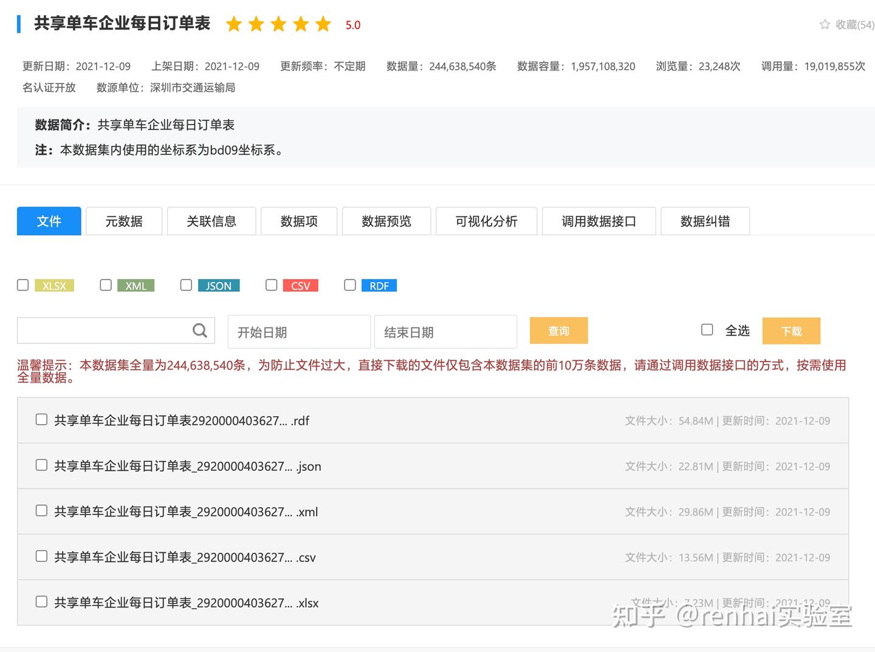Screen dimensions: 875x652
Task: Click the star icon next to 收藏(54)
Action: pos(825,24)
